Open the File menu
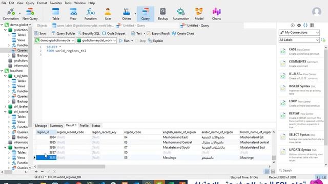 (x=4, y=3)
